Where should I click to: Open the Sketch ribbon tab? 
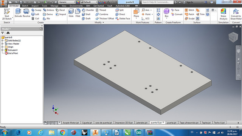pyautogui.click(x=25, y=6)
